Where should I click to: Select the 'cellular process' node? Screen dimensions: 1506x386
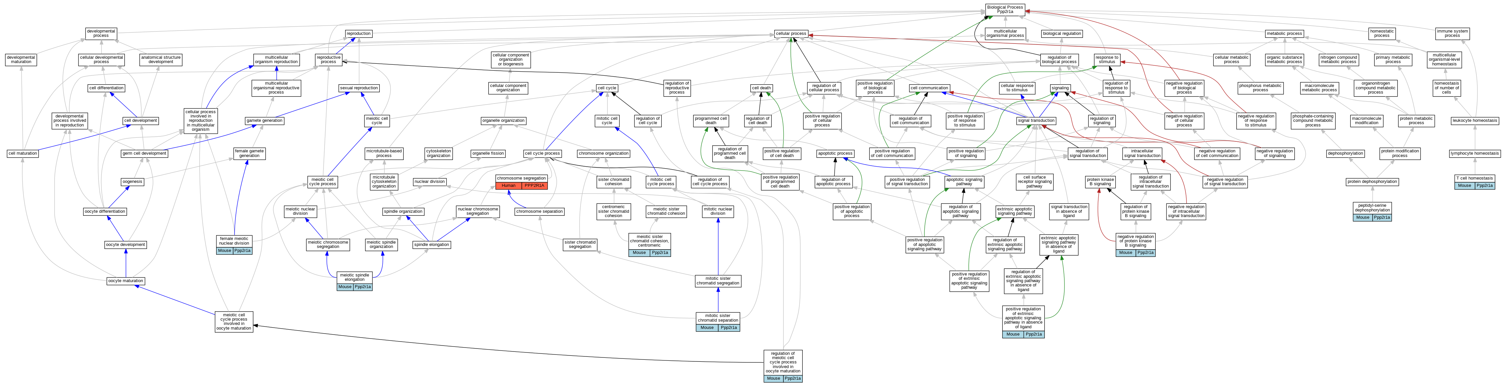(x=791, y=33)
